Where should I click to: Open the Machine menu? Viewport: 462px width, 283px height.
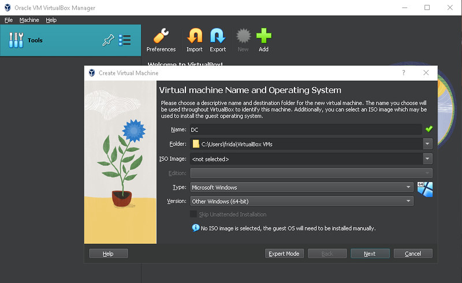point(29,20)
